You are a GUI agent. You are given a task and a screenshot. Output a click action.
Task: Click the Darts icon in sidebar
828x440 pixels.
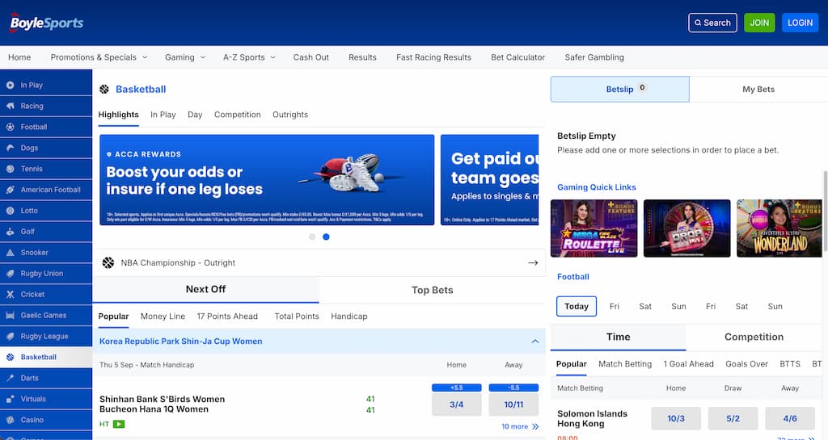pos(10,378)
